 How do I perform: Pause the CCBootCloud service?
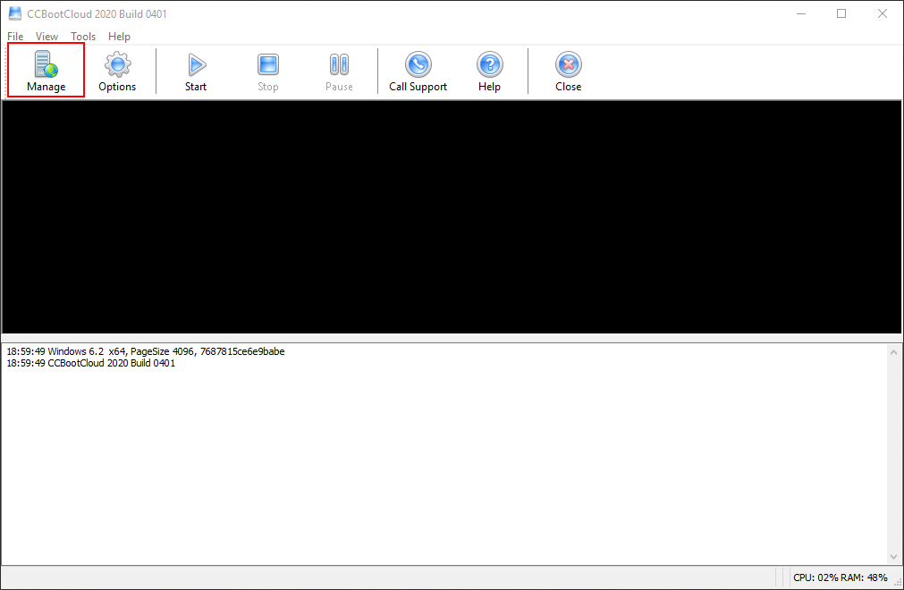click(x=339, y=71)
